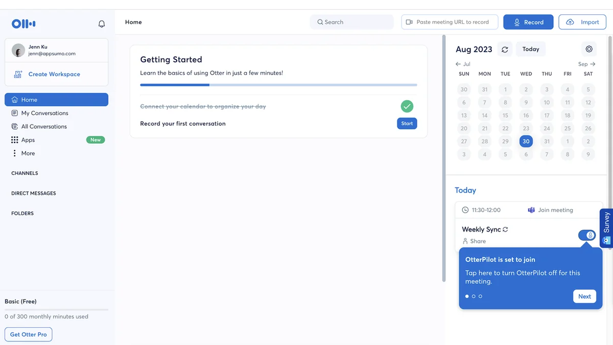This screenshot has height=345, width=613.
Task: Open notifications via the bell icon
Action: [x=101, y=23]
